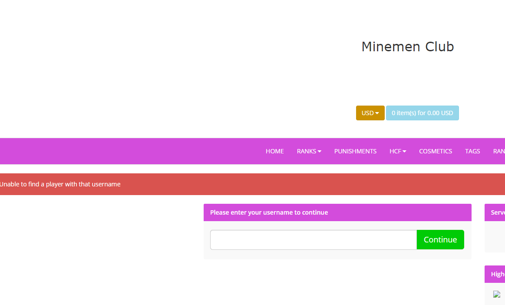View cart showing 0 item(s) for 0.00 USD

click(422, 113)
